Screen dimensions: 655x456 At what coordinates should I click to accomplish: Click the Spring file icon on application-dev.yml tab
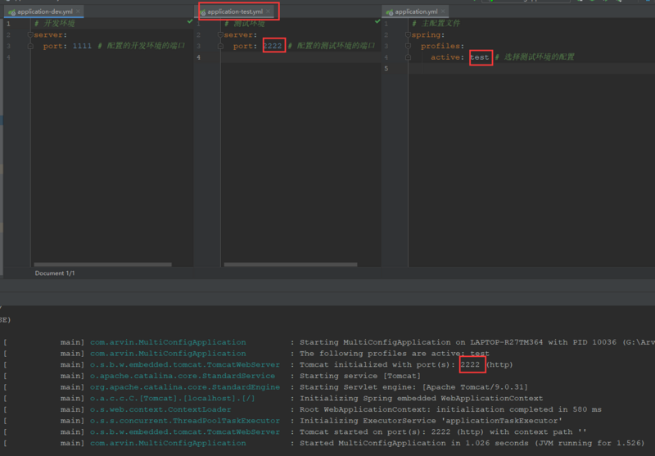pos(11,12)
